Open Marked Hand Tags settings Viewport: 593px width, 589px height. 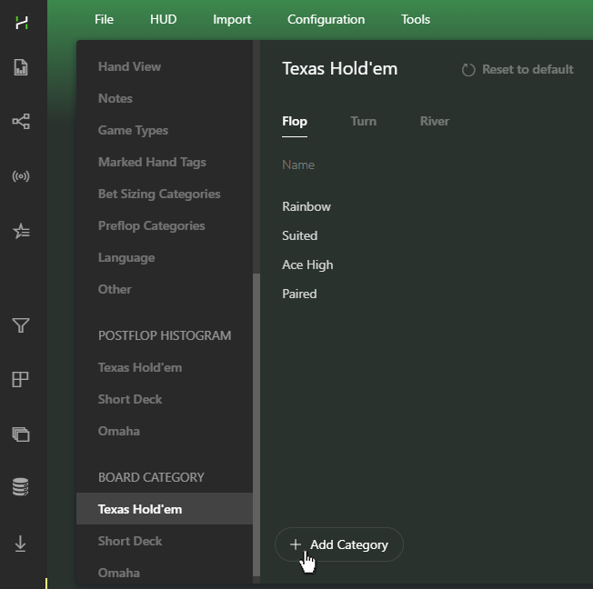click(x=152, y=162)
